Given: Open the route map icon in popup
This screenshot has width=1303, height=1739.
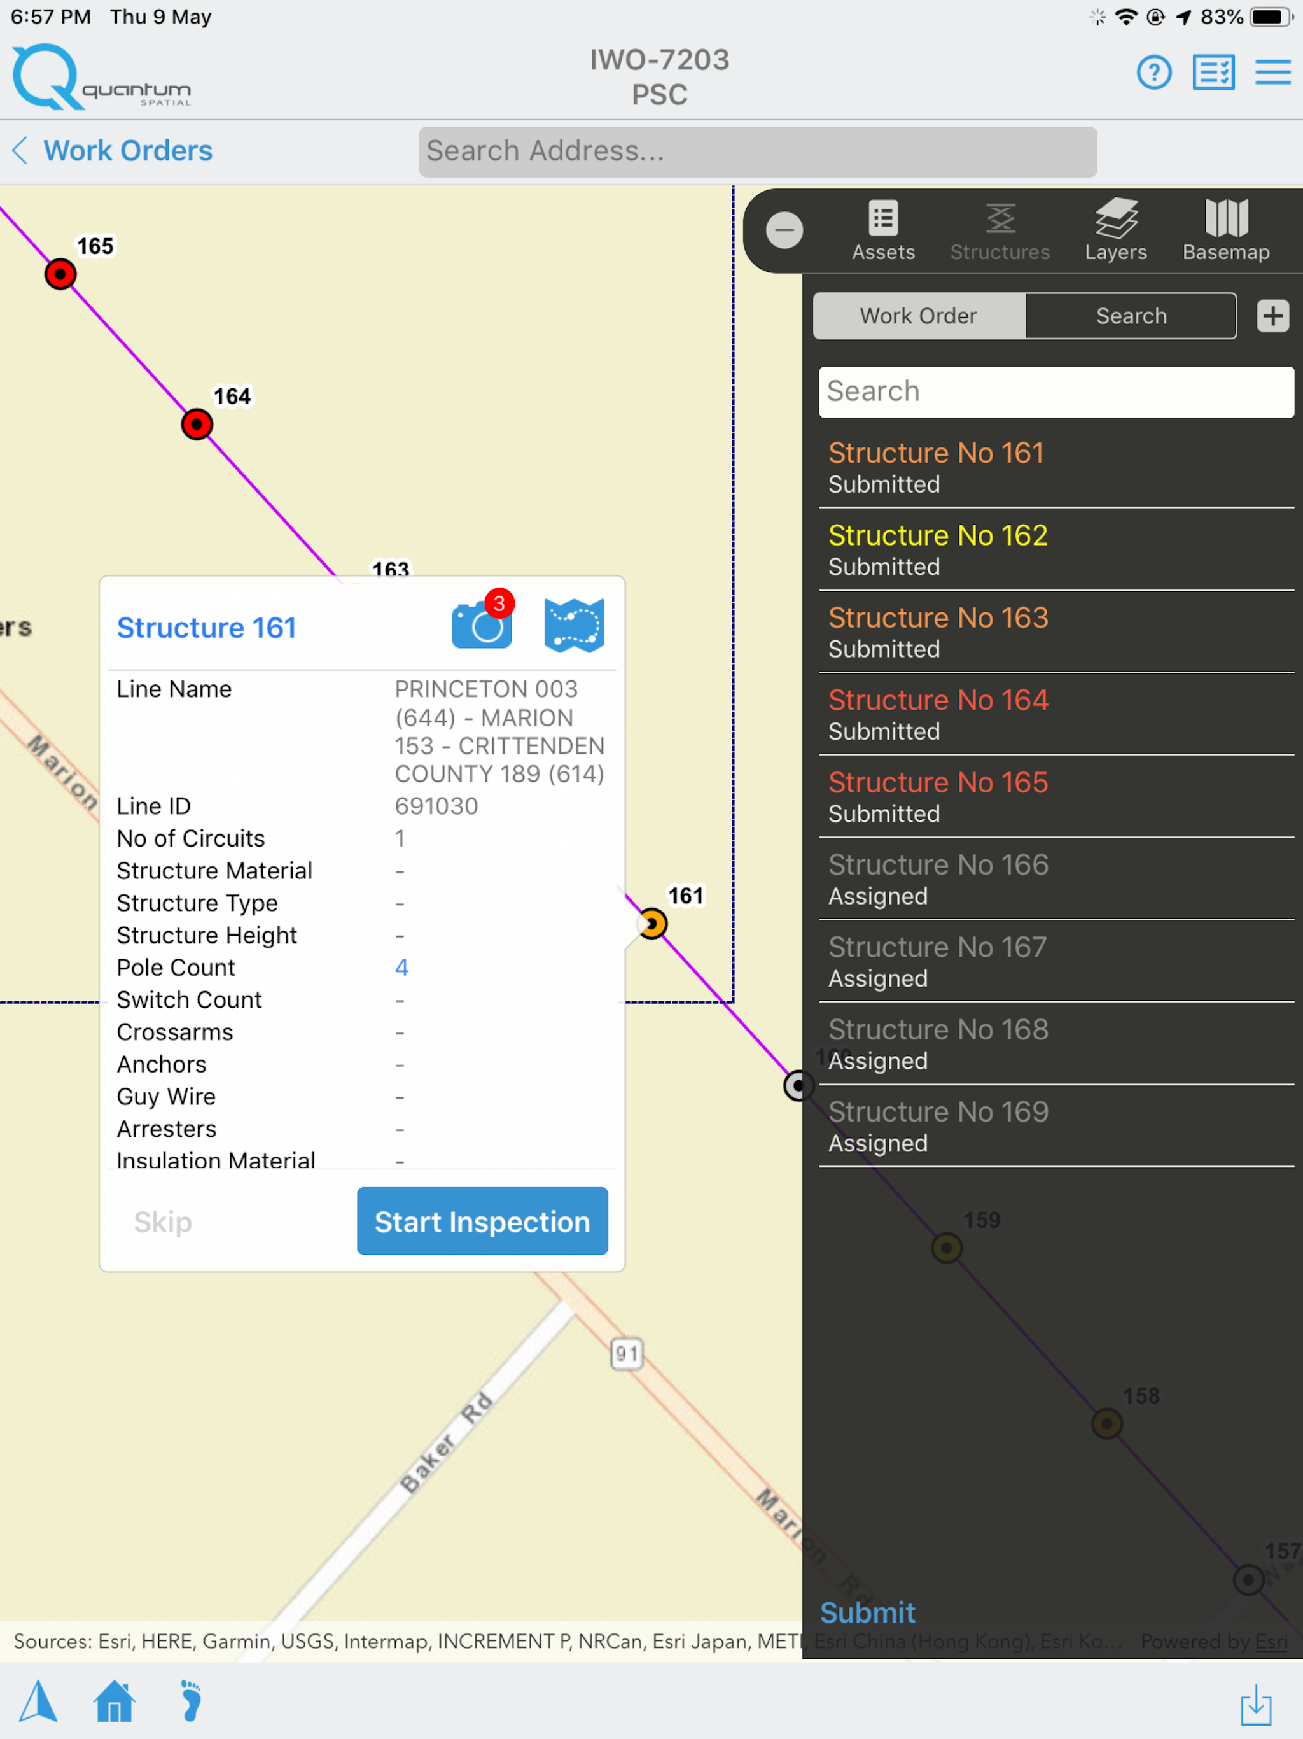Looking at the screenshot, I should (574, 625).
